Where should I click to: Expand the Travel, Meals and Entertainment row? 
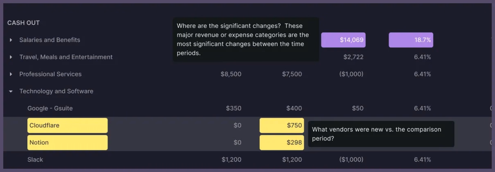tap(11, 57)
